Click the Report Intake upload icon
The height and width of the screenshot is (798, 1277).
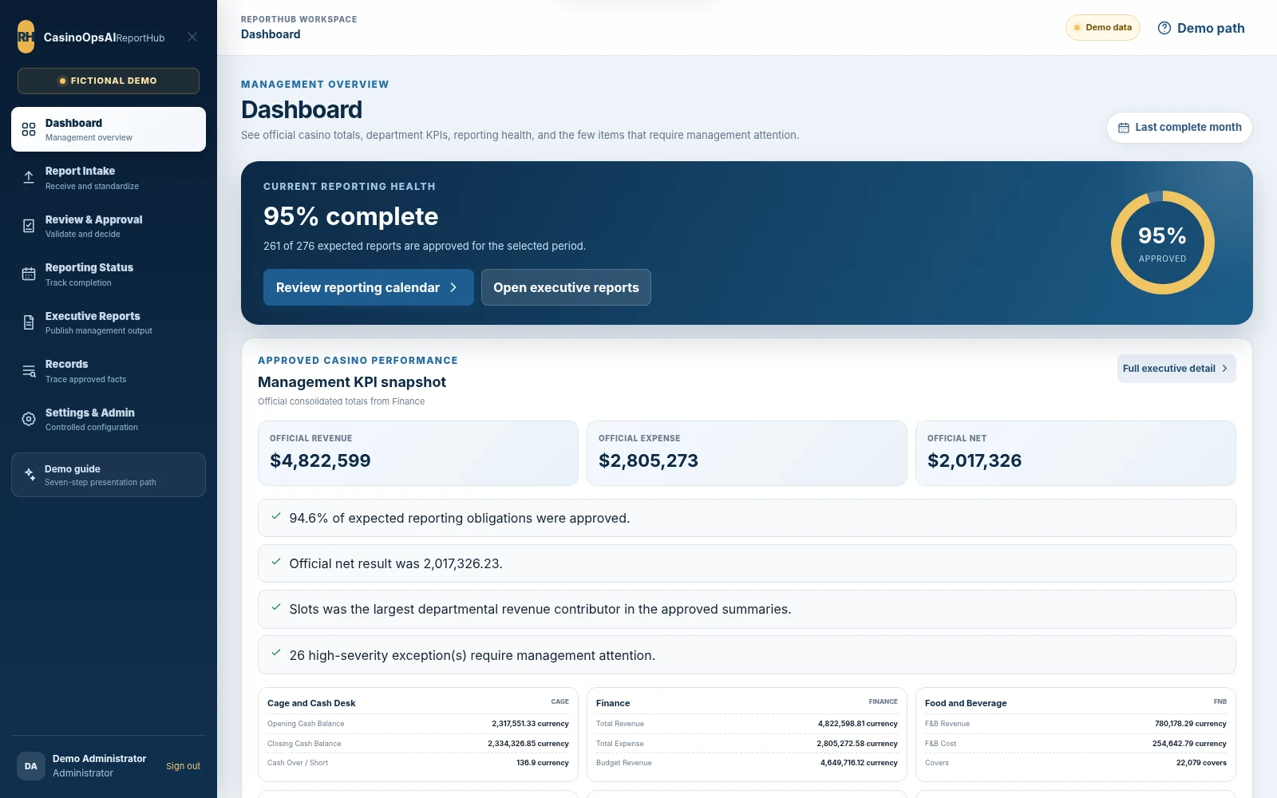point(29,177)
